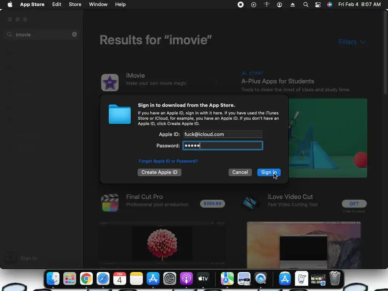Open the iLove Video Cut app icon
This screenshot has height=291, width=388.
click(250, 203)
